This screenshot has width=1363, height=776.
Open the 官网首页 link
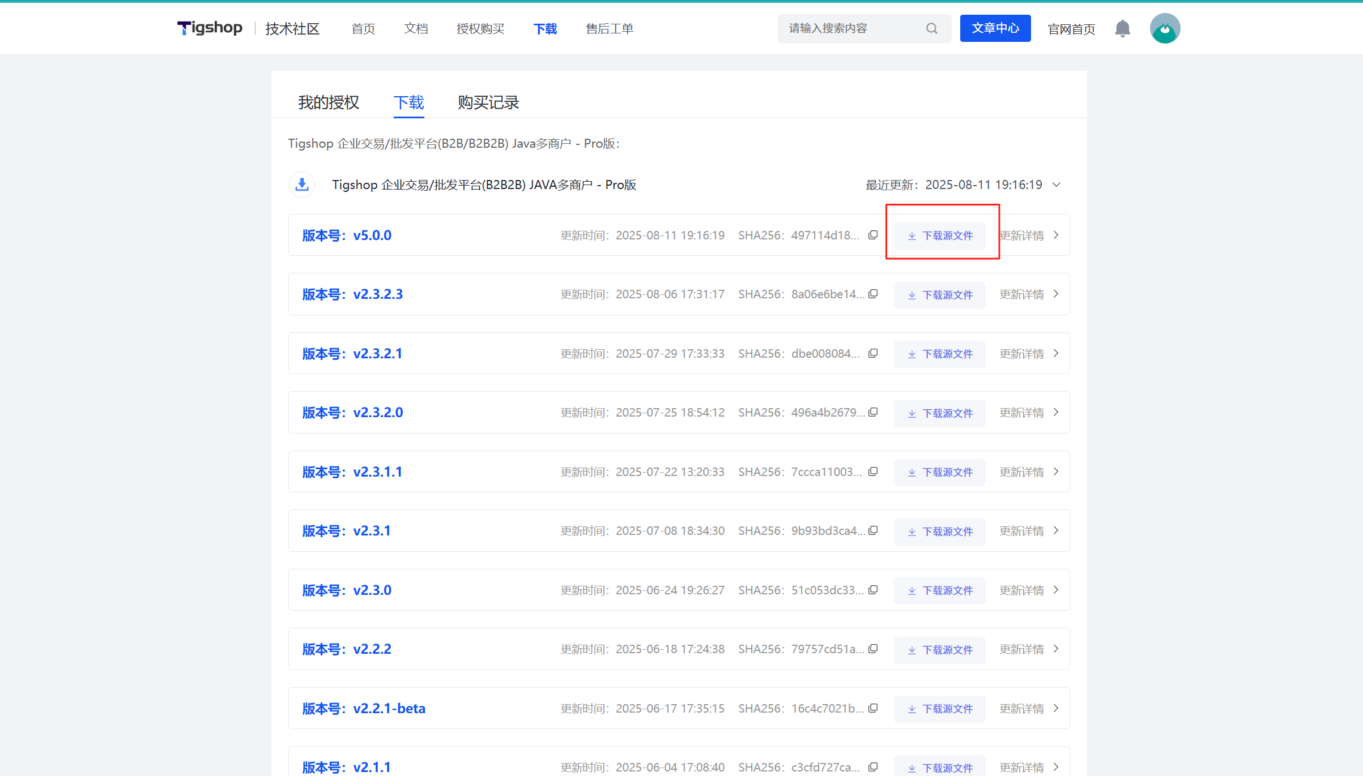click(x=1071, y=29)
